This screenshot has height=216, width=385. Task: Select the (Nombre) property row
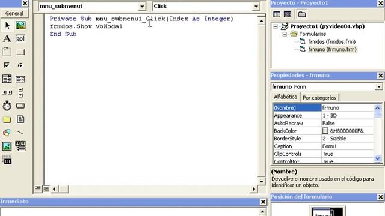point(323,108)
